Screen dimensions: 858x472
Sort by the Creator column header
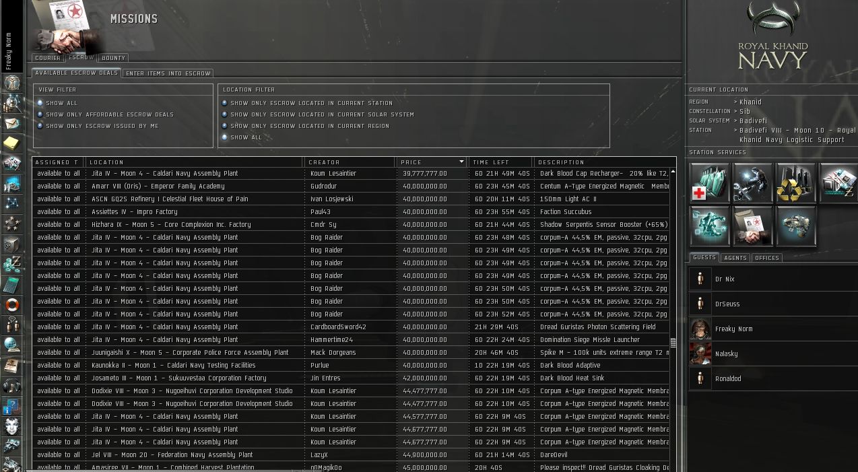pyautogui.click(x=350, y=162)
